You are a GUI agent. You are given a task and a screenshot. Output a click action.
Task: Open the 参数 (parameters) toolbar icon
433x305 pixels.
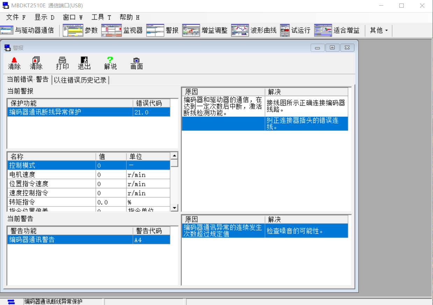(80, 30)
